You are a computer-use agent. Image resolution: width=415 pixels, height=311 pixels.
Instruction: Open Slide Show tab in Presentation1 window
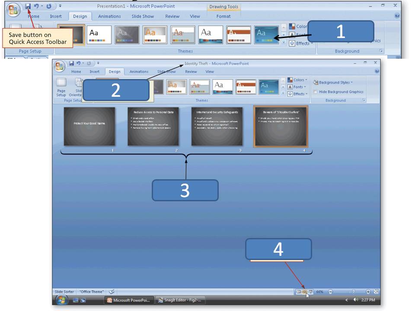(143, 16)
